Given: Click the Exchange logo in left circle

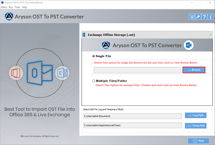Looking at the screenshot, I should click(x=62, y=73).
